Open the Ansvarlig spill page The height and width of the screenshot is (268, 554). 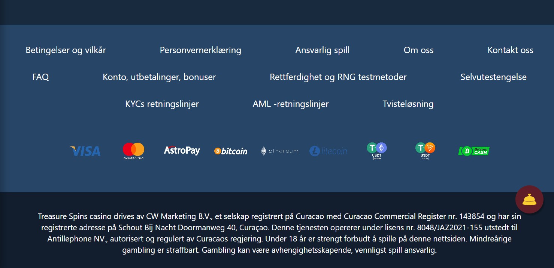pyautogui.click(x=323, y=50)
